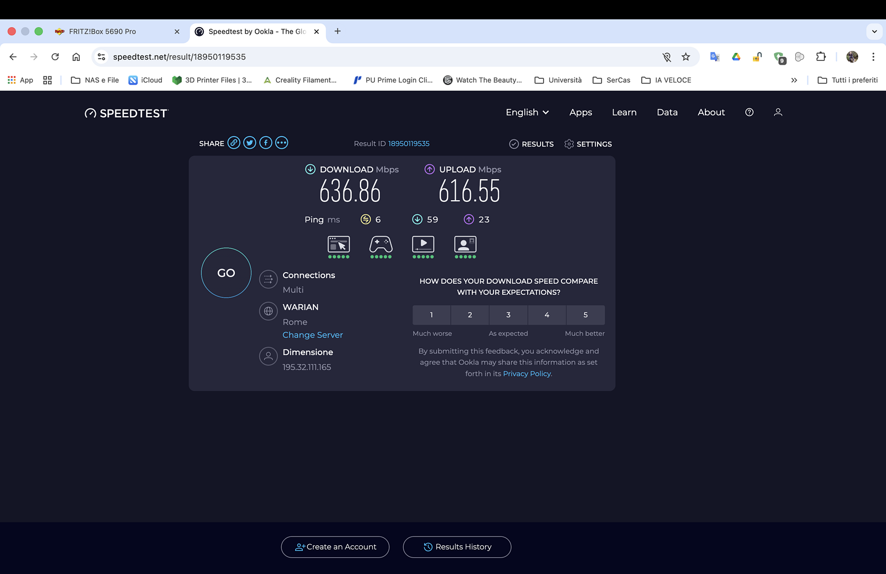Close the FRITZ!Box 5690 Pro tab
The width and height of the screenshot is (886, 574).
click(177, 32)
